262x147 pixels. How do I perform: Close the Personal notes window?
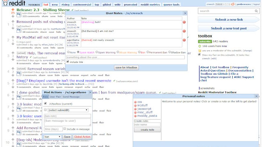pos(256,96)
